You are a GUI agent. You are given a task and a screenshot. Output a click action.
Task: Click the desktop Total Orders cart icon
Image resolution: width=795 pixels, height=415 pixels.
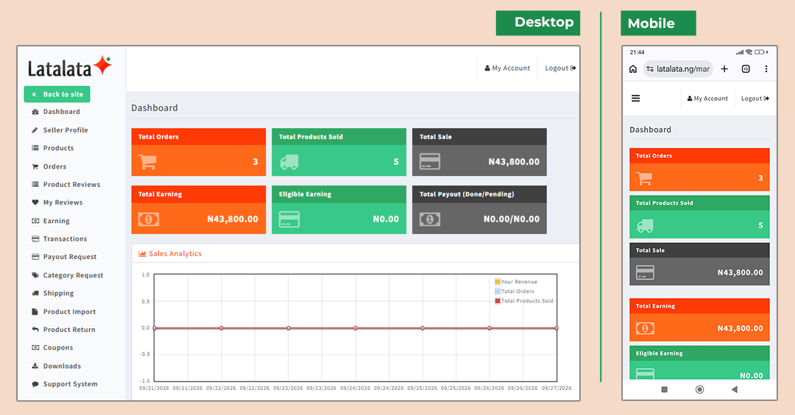click(x=147, y=162)
